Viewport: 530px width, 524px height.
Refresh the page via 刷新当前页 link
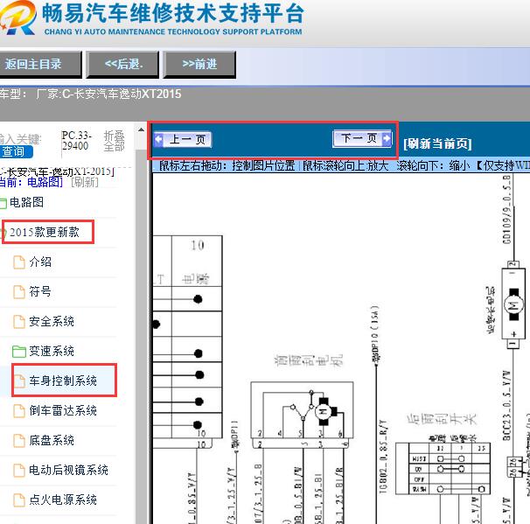[437, 143]
